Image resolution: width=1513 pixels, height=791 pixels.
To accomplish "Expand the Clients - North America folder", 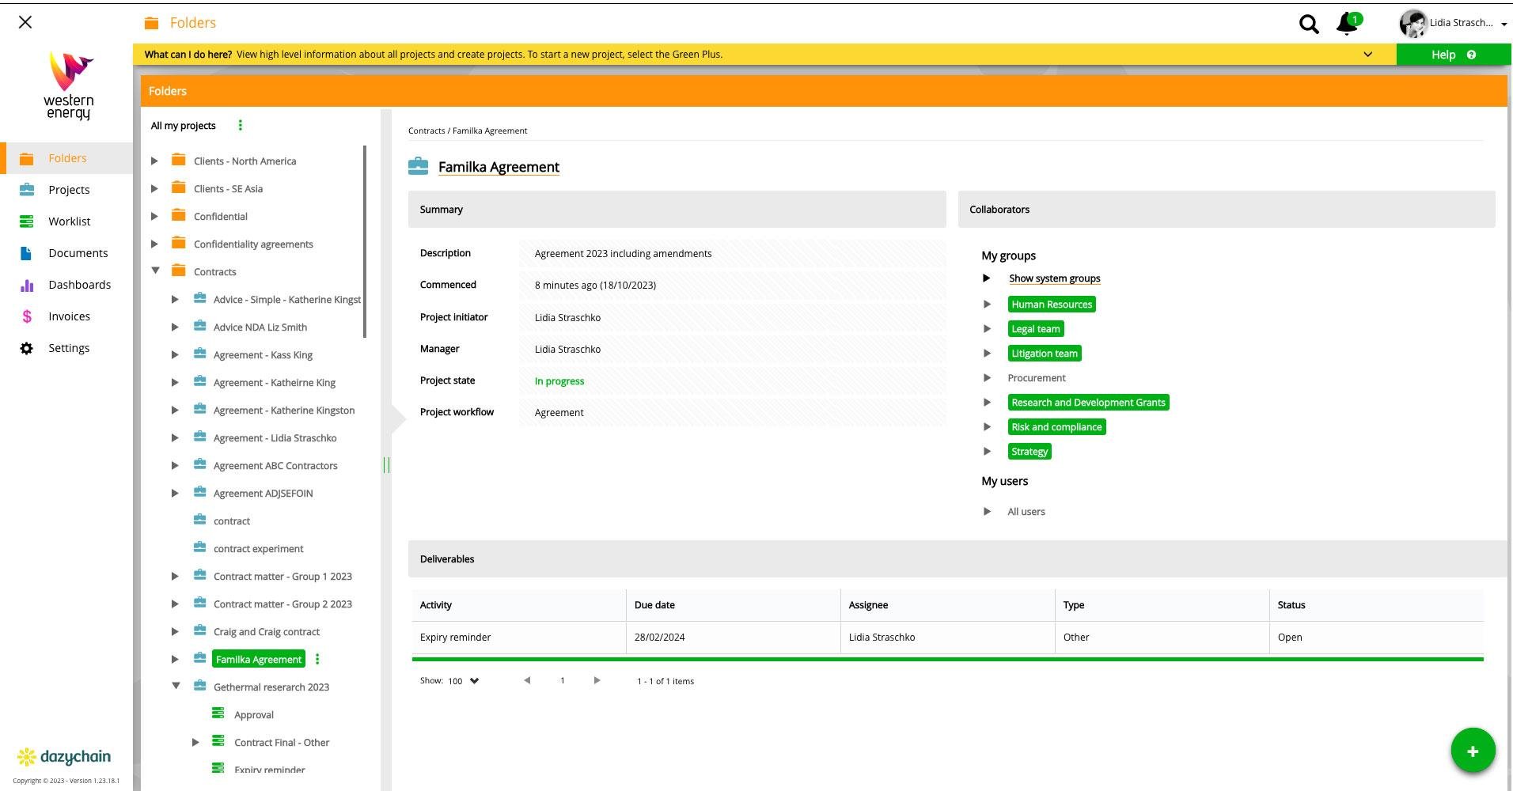I will coord(155,161).
